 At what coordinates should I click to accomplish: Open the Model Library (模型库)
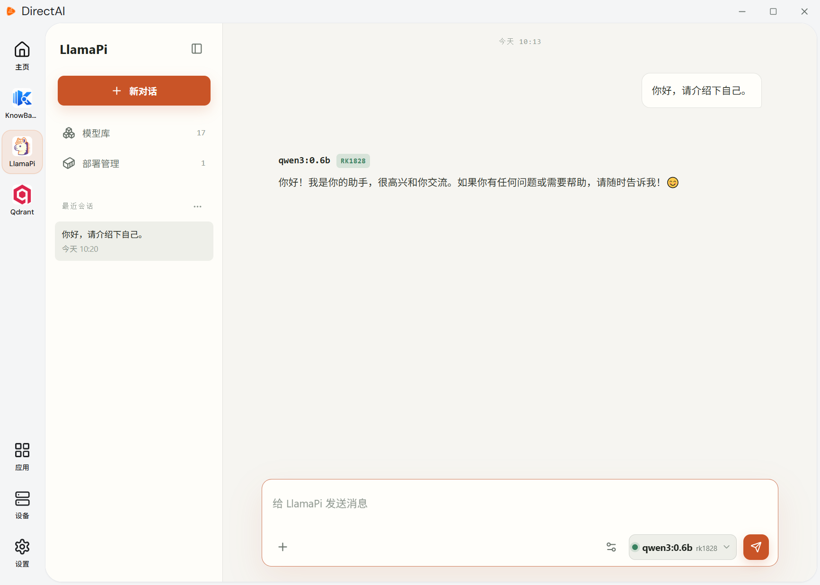(134, 133)
